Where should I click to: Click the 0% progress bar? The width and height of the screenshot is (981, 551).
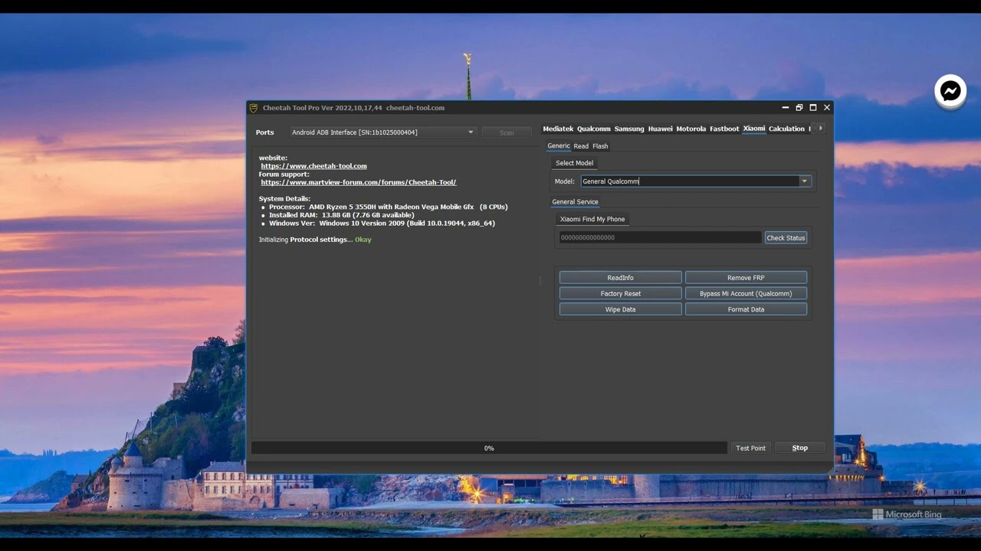[489, 448]
